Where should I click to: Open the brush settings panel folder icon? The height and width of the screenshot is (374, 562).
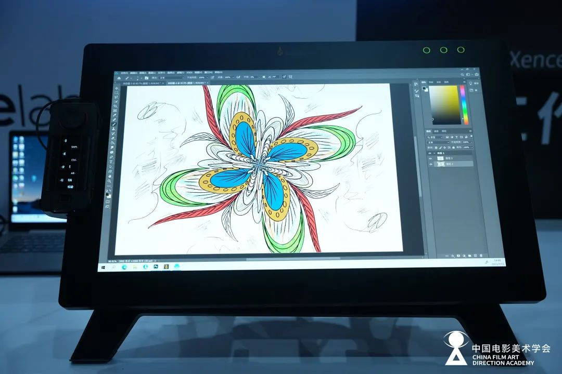click(x=147, y=78)
